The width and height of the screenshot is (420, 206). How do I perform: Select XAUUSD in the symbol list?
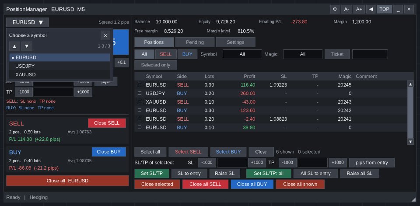(59, 74)
